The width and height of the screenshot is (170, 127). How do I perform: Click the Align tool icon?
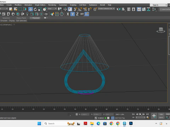123,9
